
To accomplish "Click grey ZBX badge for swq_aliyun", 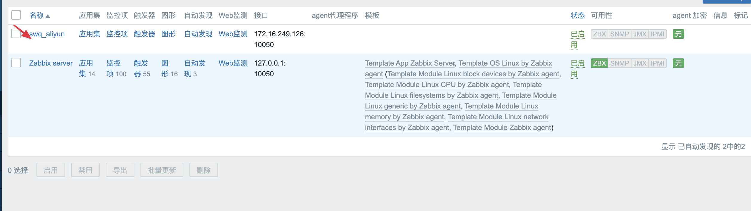I will pos(599,34).
